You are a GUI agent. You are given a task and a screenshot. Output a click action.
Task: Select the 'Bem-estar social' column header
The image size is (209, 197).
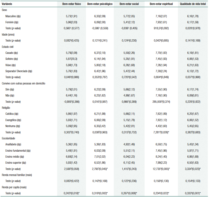(x=130, y=5)
